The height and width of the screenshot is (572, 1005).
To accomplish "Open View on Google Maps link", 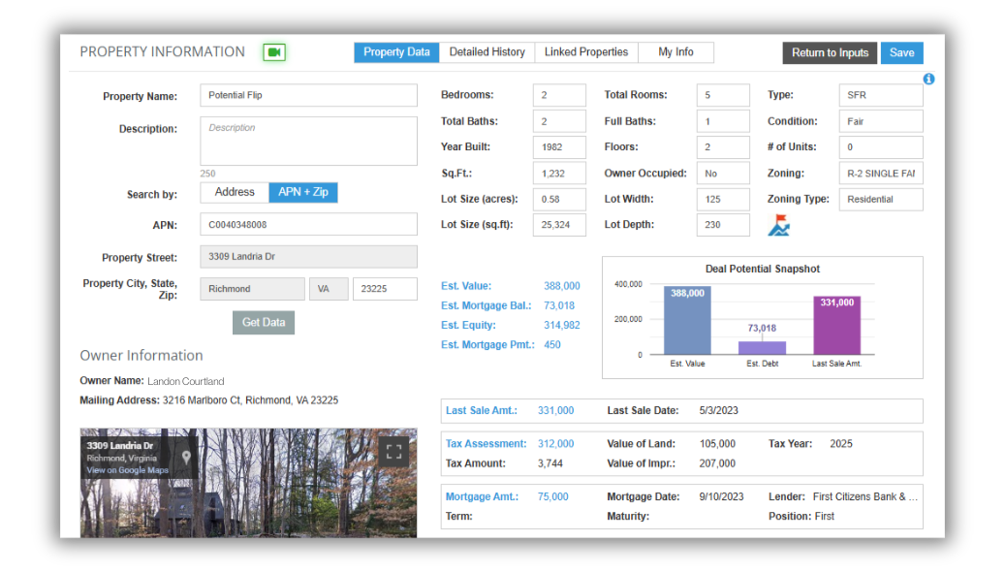I will (127, 470).
